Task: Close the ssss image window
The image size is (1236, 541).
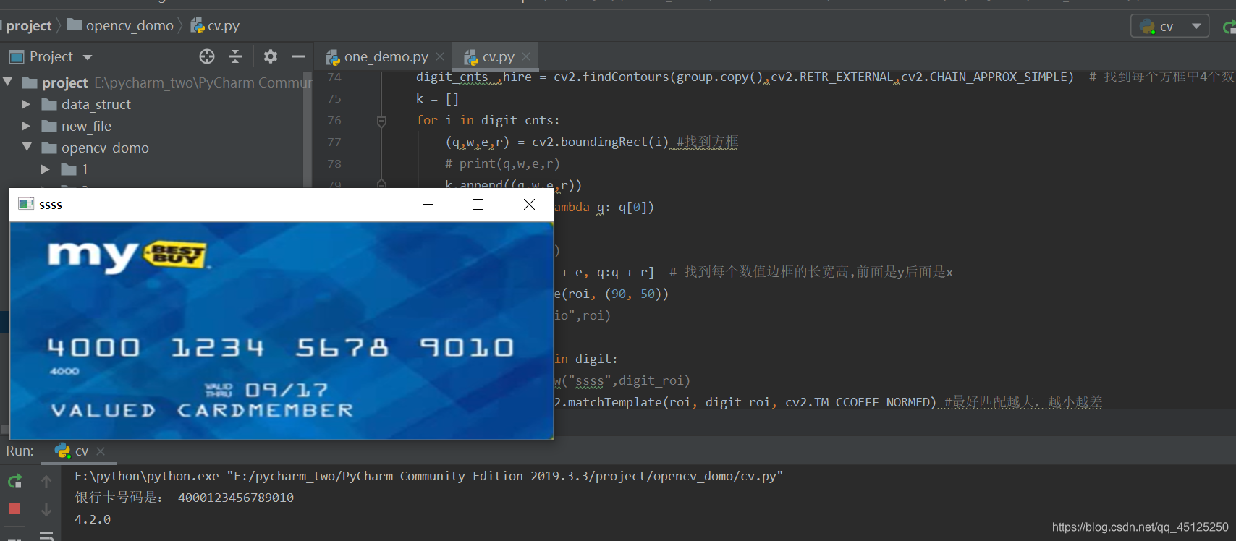Action: coord(529,205)
